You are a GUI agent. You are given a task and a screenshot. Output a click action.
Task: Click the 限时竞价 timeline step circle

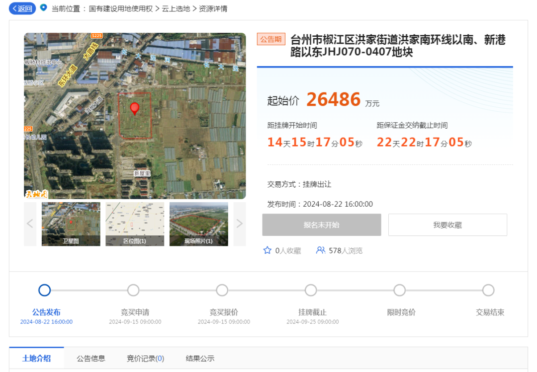click(x=399, y=290)
